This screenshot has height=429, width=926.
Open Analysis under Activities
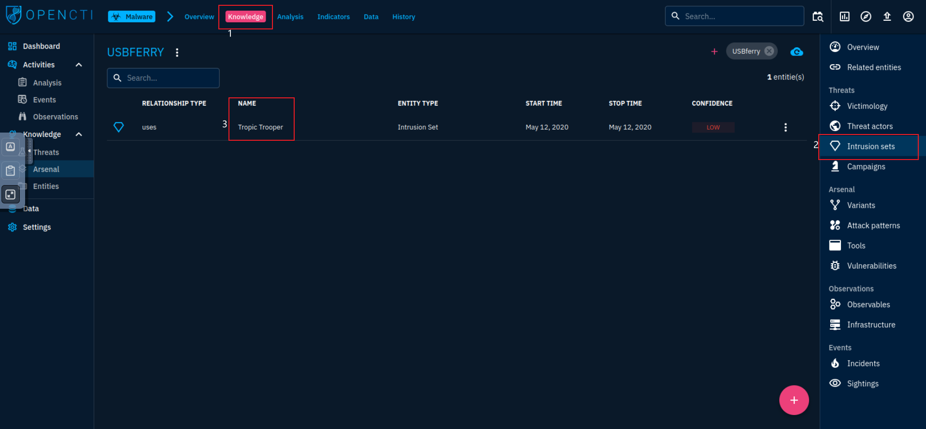[47, 82]
